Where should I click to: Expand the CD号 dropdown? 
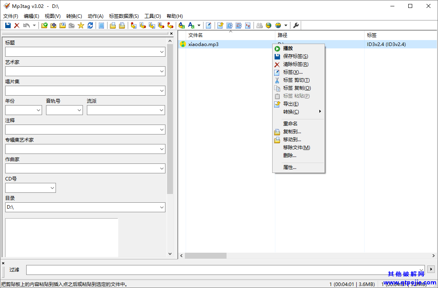52,188
